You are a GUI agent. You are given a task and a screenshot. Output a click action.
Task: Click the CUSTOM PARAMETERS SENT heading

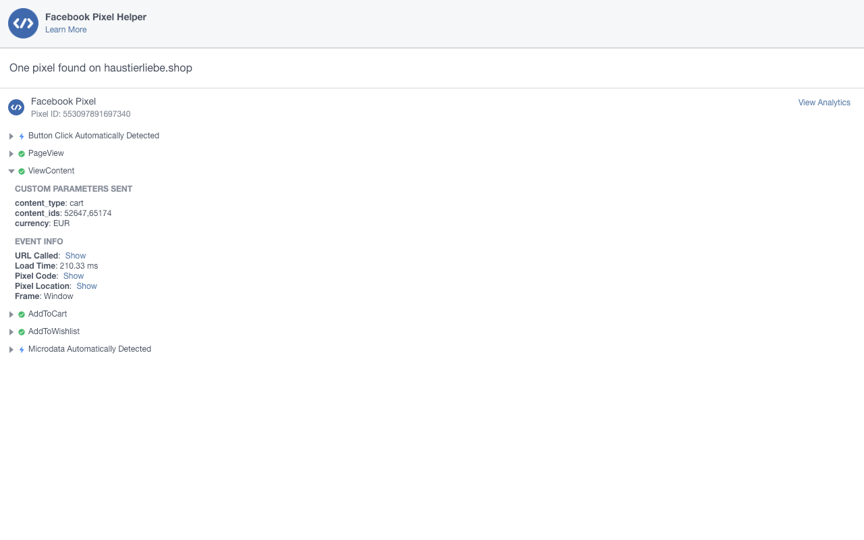click(x=74, y=189)
